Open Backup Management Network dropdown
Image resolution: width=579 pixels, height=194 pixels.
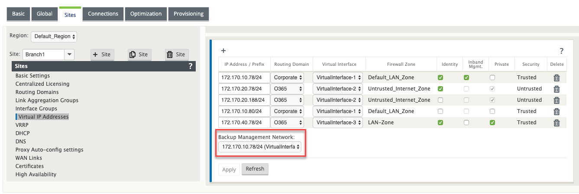coord(260,147)
